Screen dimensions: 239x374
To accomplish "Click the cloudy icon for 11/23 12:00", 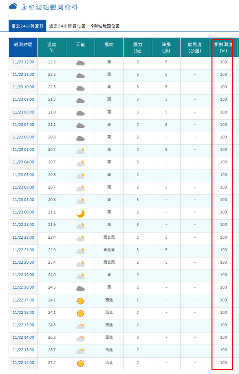I will [80, 63].
